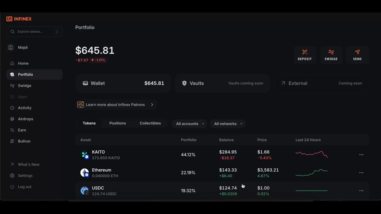Open Activity in the sidebar

point(34,108)
